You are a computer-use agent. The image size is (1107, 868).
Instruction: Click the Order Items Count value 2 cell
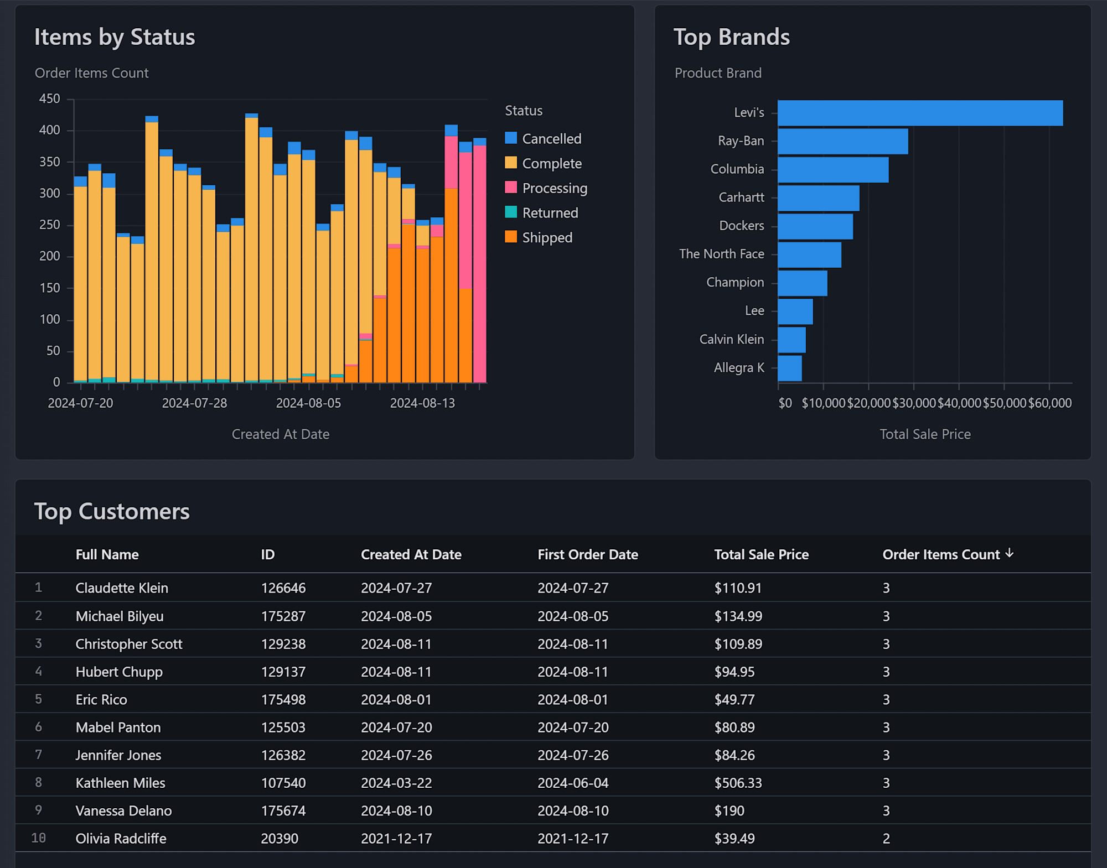click(886, 838)
